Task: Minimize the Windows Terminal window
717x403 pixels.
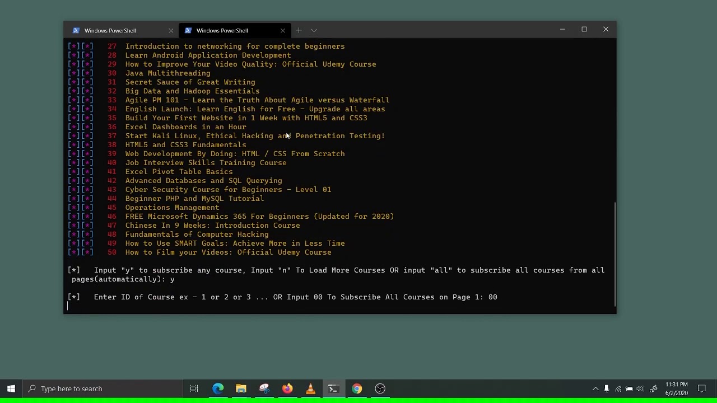Action: 562,30
